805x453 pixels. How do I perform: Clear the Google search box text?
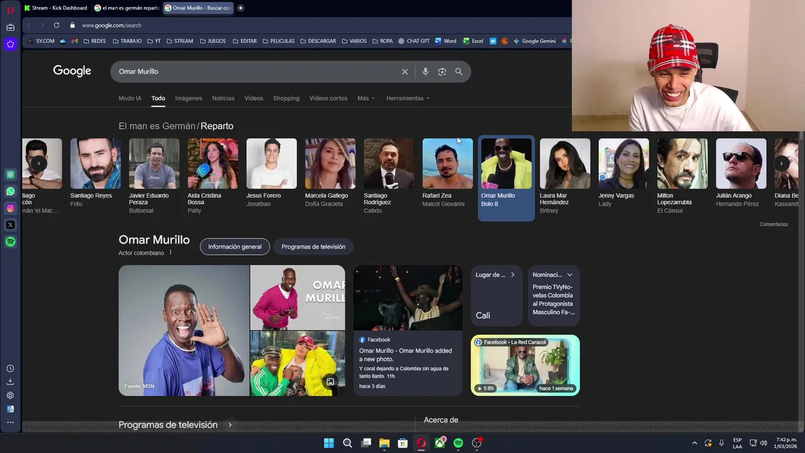pos(405,72)
